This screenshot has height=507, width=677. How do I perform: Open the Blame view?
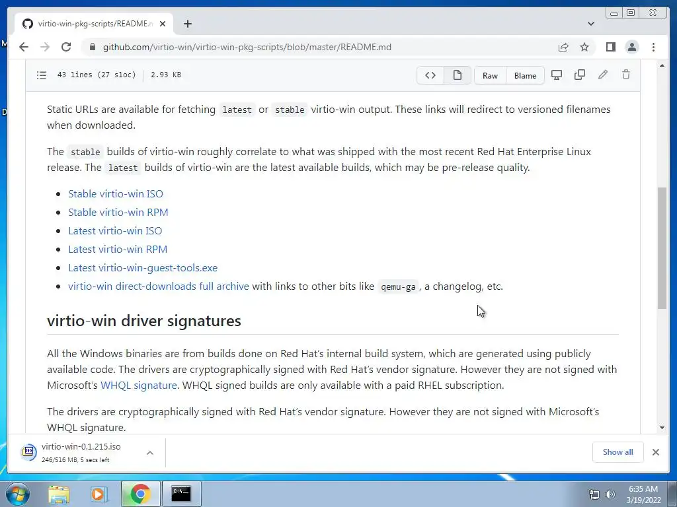[525, 75]
